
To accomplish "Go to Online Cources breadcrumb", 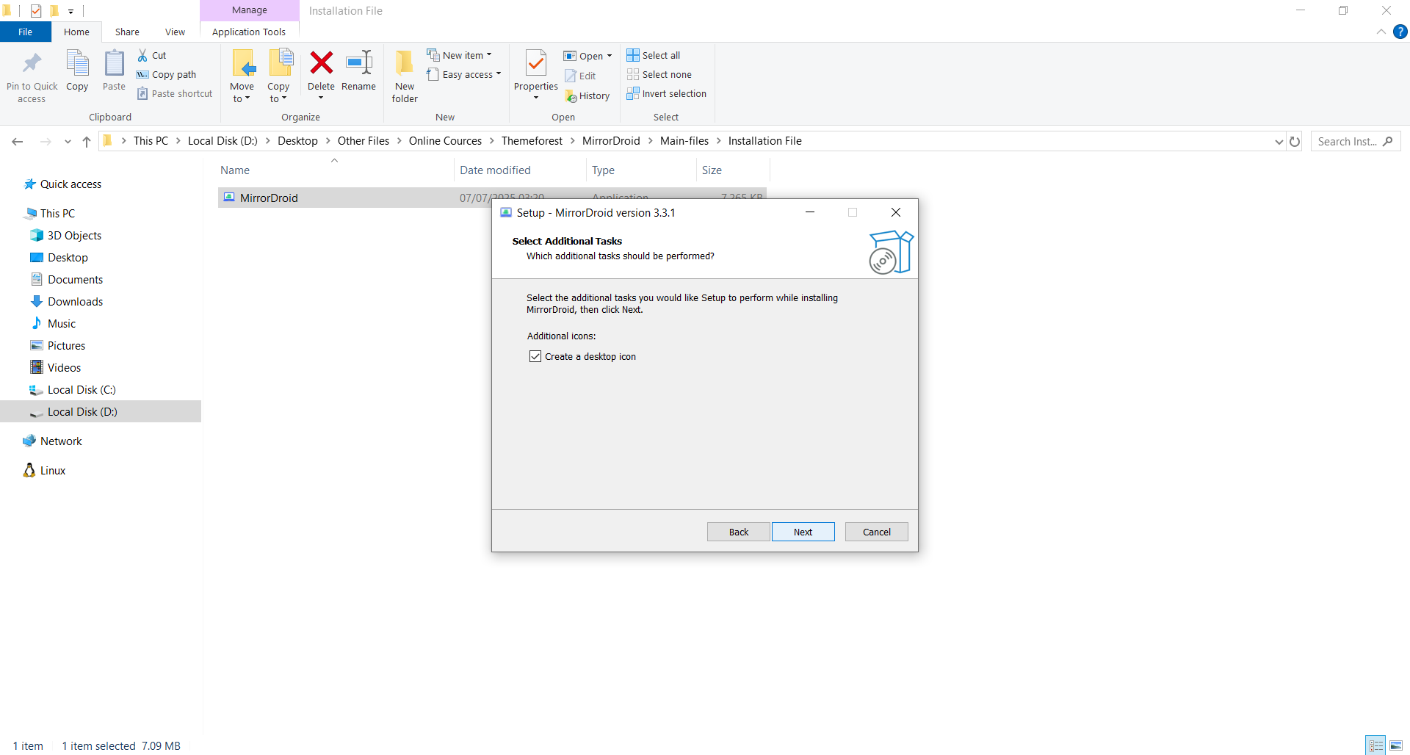I will pyautogui.click(x=445, y=141).
